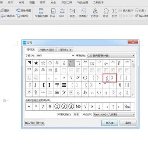Image resolution: width=148 pixels, height=145 pixels.
Task: Pick recent symbol per mille ‰
Action: tap(127, 107)
